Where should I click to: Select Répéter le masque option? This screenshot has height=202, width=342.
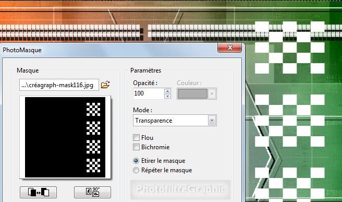coord(136,170)
